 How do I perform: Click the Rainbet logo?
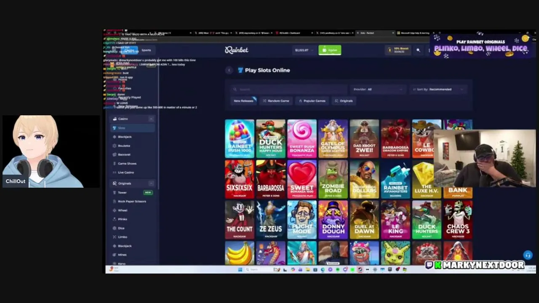tap(236, 50)
